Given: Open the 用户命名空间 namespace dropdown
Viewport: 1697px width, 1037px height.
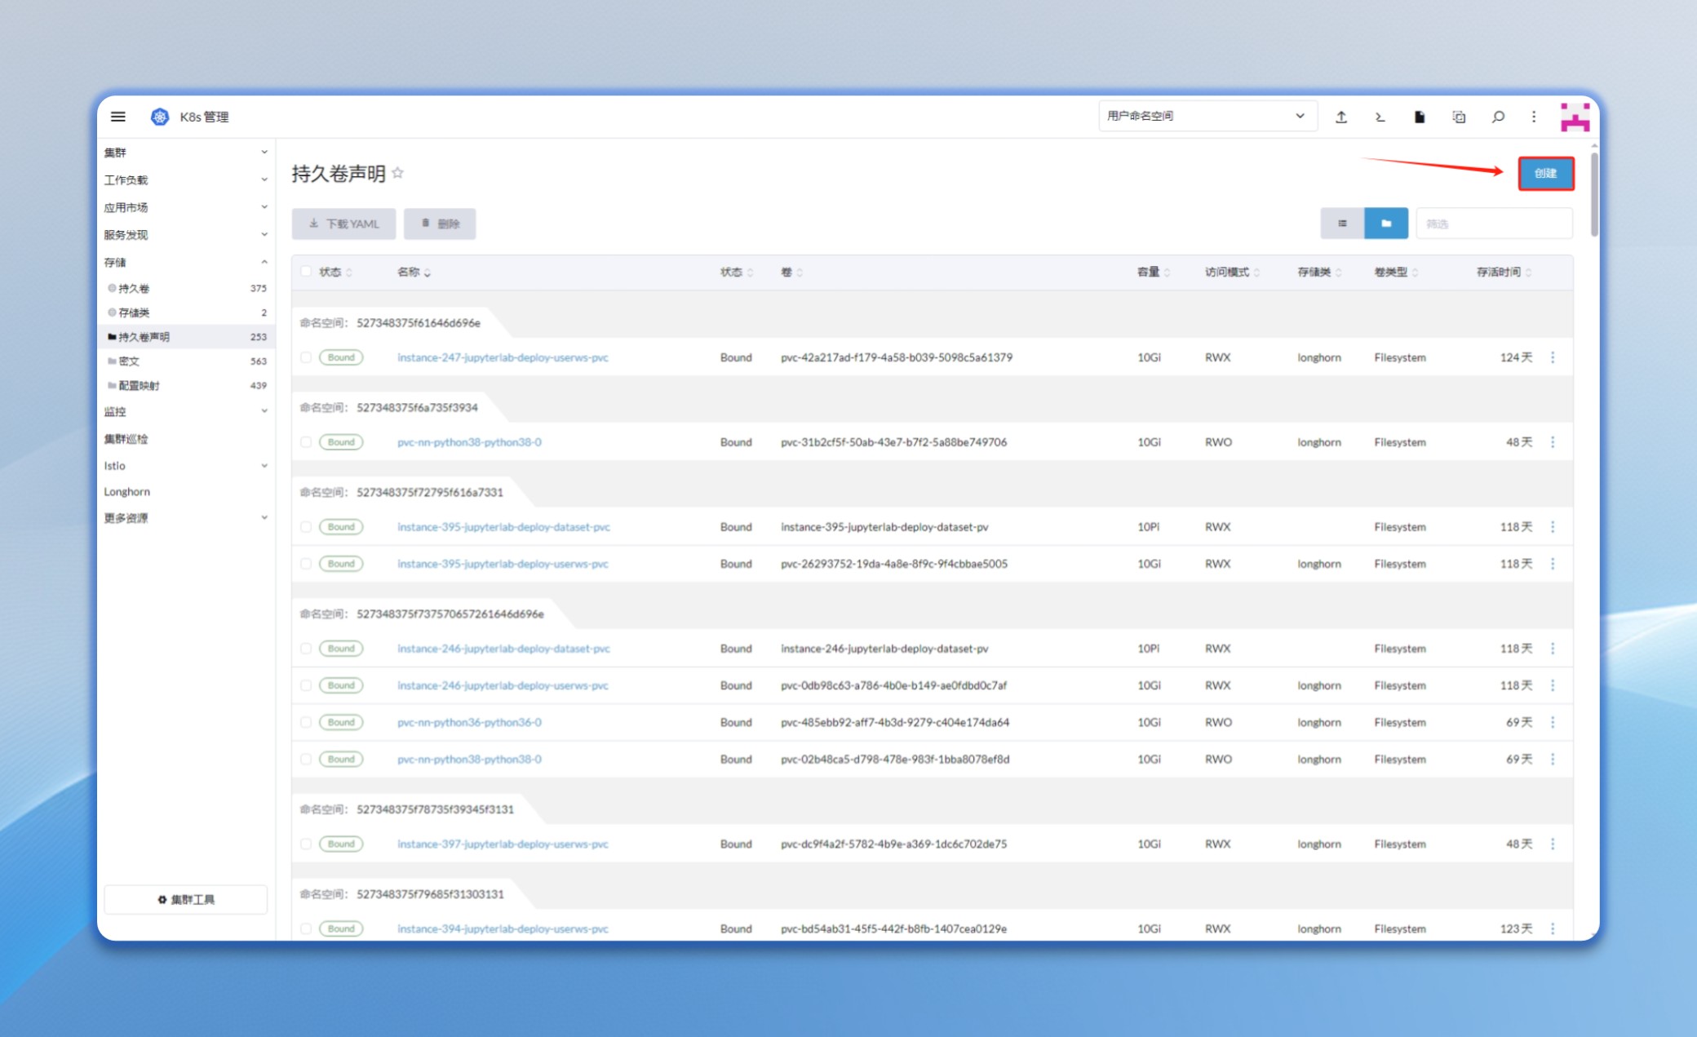Looking at the screenshot, I should [1207, 116].
